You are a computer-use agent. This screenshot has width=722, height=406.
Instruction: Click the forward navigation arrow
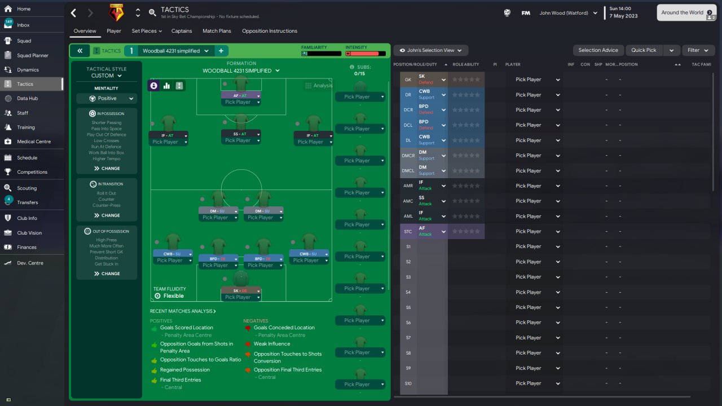click(91, 12)
